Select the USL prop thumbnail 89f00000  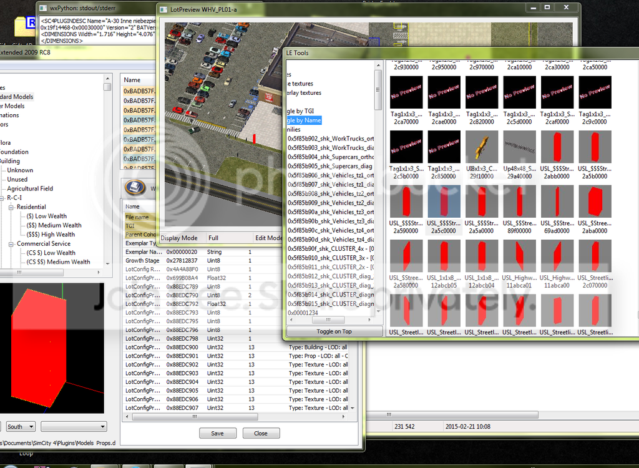coord(520,202)
